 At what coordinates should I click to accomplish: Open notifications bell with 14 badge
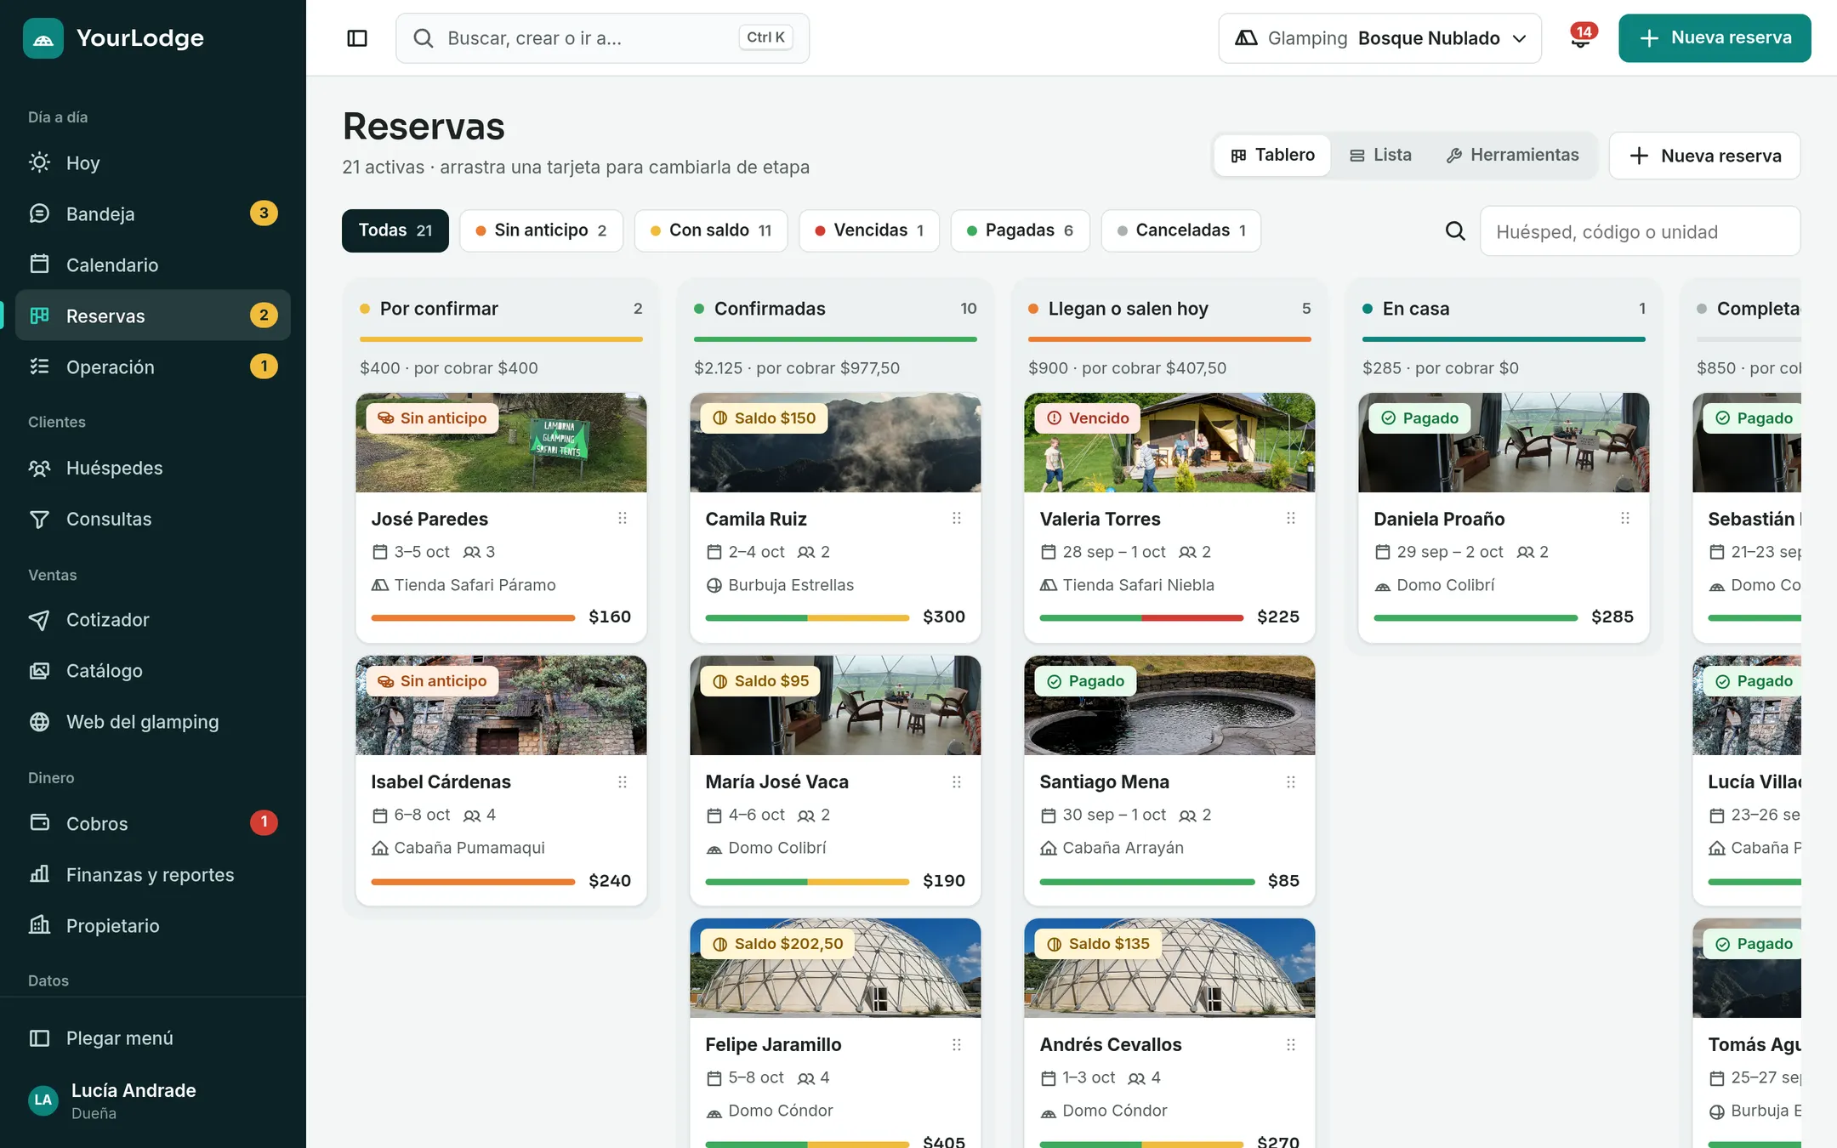1581,38
